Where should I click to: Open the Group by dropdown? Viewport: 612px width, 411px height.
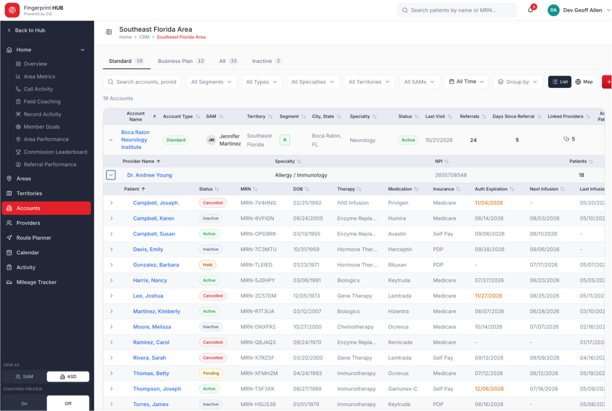coord(518,82)
